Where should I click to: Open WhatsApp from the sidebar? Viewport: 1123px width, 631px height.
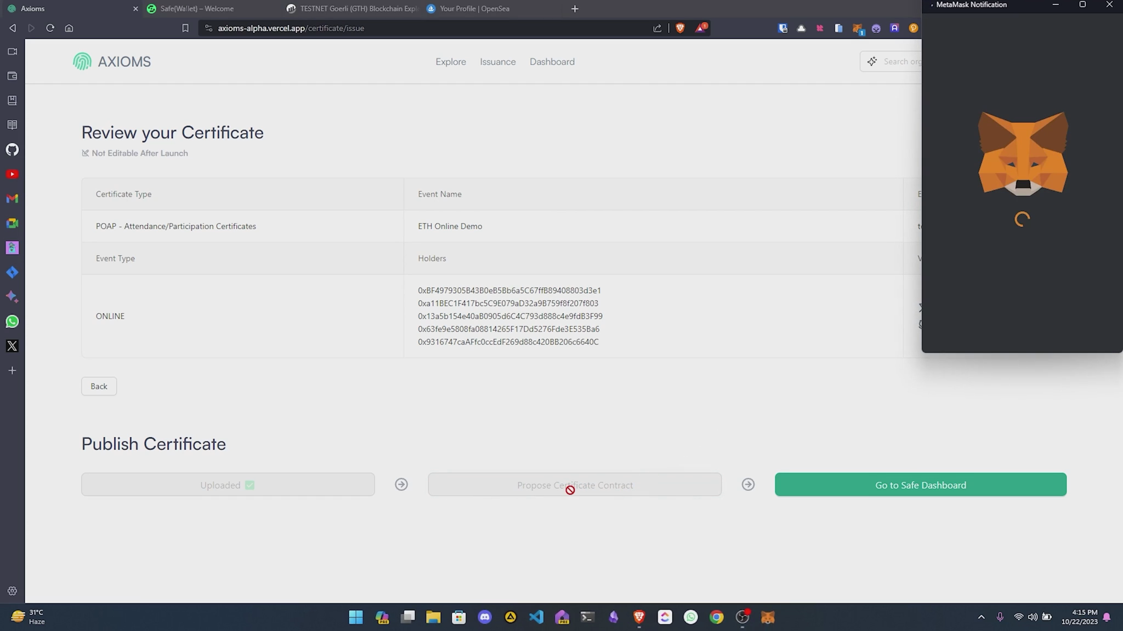pos(12,322)
